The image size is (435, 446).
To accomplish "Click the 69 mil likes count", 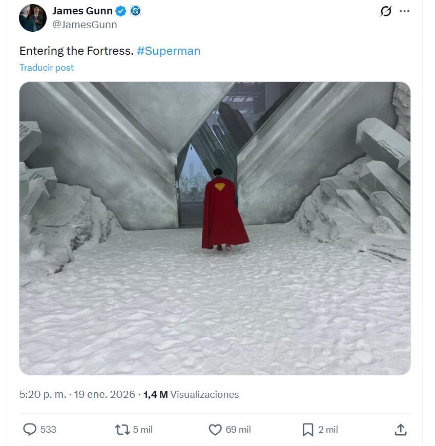I will coord(237,430).
